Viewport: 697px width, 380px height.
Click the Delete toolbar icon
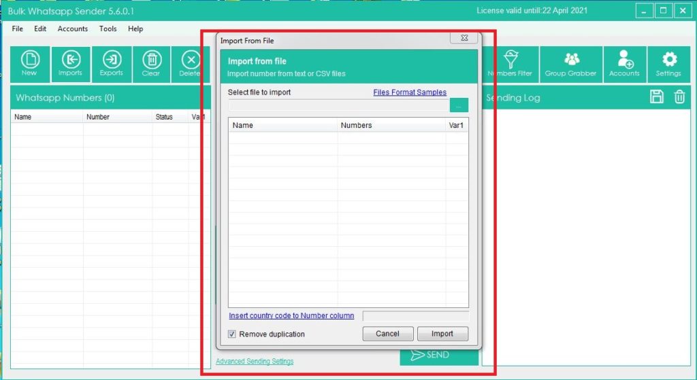pos(191,65)
